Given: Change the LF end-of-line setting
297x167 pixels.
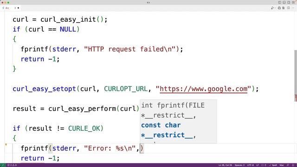Looking at the screenshot, I should tap(258, 165).
